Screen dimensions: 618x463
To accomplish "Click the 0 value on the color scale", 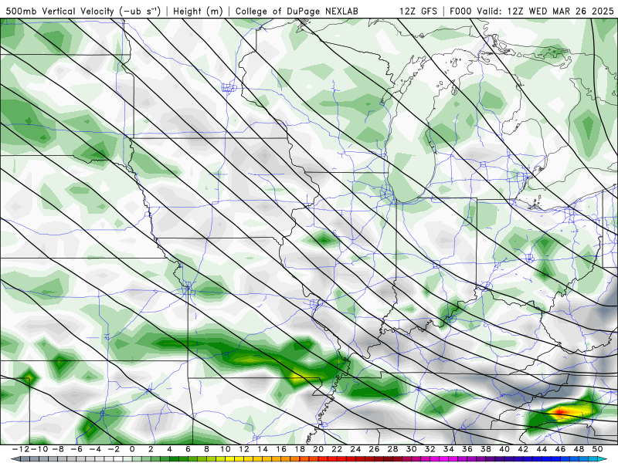I will (132, 449).
